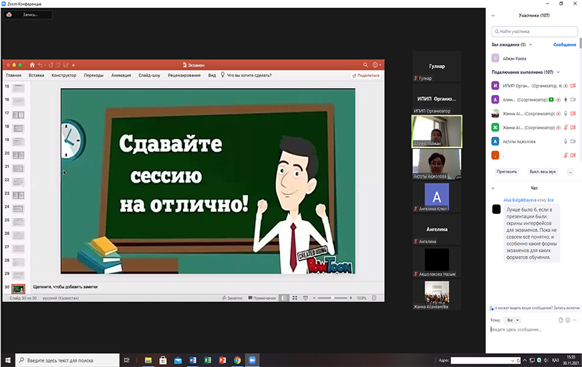Screen dimensions: 582x367
Task: Switch to the Анимация ribbon tab
Action: 121,75
